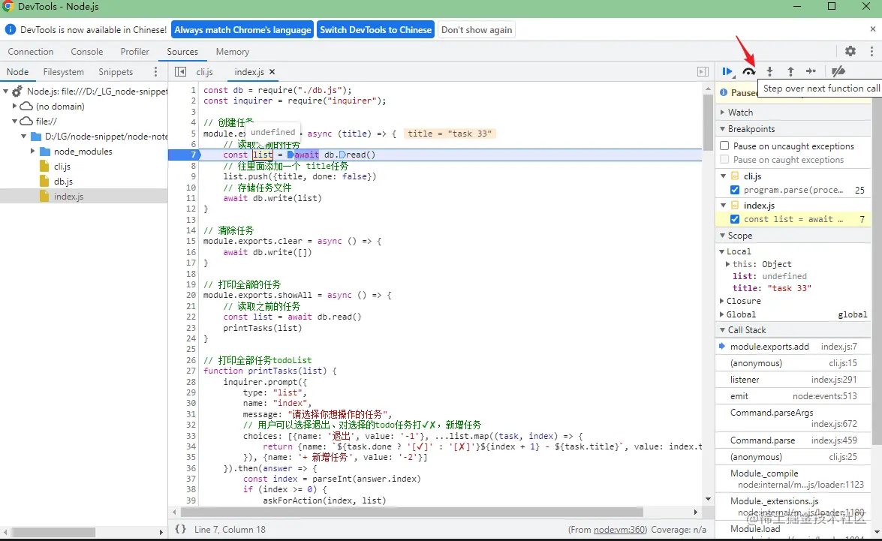Viewport: 882px width, 541px height.
Task: Expand the (no domain) tree node
Action: click(14, 106)
